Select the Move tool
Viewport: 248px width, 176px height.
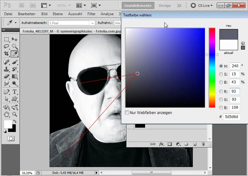(15, 39)
